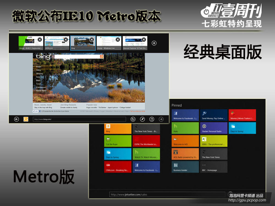Screen dimensions: 275x206
Task: Click the address bar showing jetsetter.com/sales
Action: coord(167,194)
